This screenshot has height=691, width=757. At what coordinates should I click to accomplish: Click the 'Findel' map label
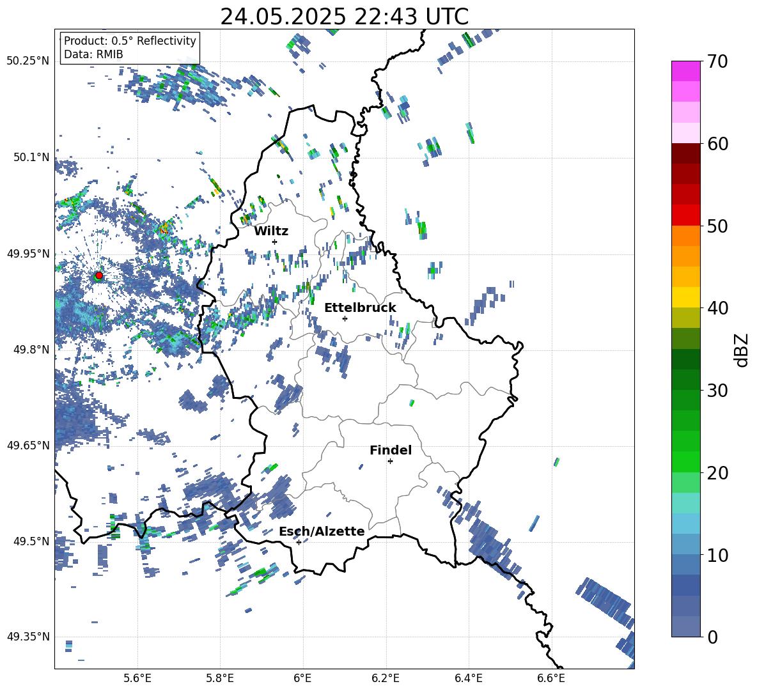coord(391,450)
